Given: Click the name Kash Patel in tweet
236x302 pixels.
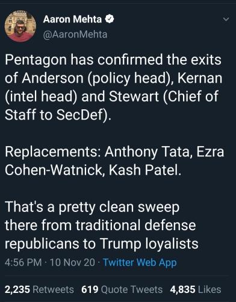Looking at the screenshot, I should 145,170.
